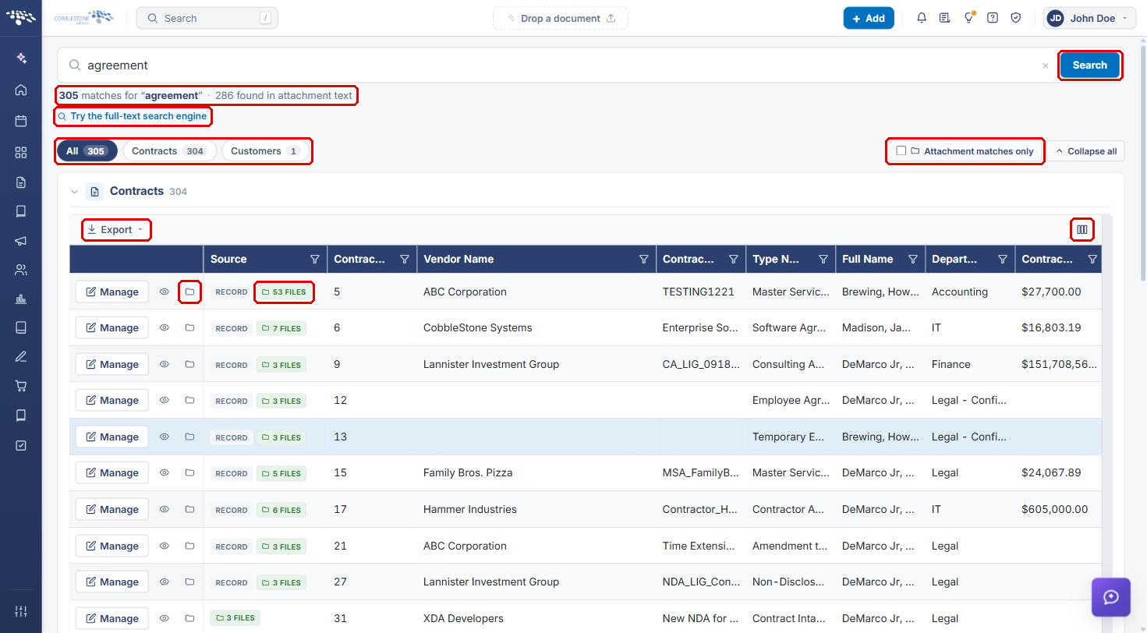Click the shield icon in top bar
Screen dimensions: 1147x633
(x=1016, y=18)
